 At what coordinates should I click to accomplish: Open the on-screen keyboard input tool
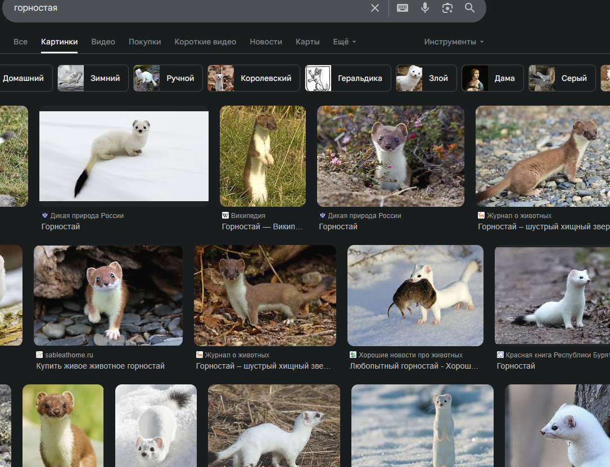[403, 8]
